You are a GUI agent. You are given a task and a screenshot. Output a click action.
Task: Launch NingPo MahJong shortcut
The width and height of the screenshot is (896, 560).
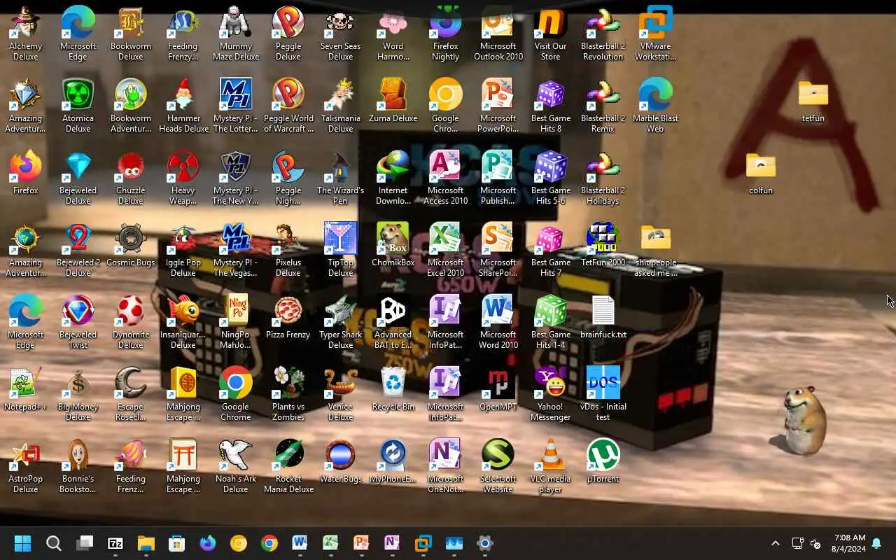236,322
